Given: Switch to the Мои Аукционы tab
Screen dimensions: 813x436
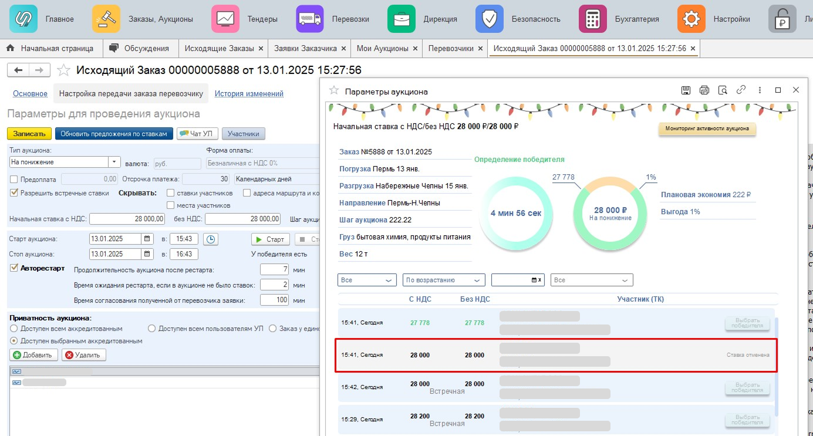Looking at the screenshot, I should tap(383, 49).
